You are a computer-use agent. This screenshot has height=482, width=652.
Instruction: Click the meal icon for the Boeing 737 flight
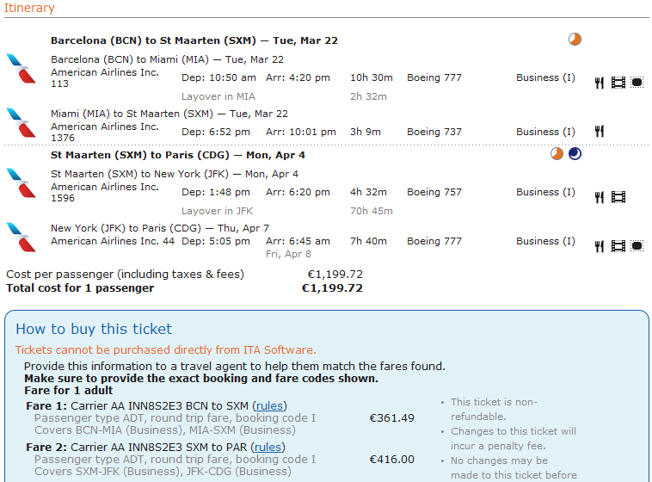click(600, 132)
